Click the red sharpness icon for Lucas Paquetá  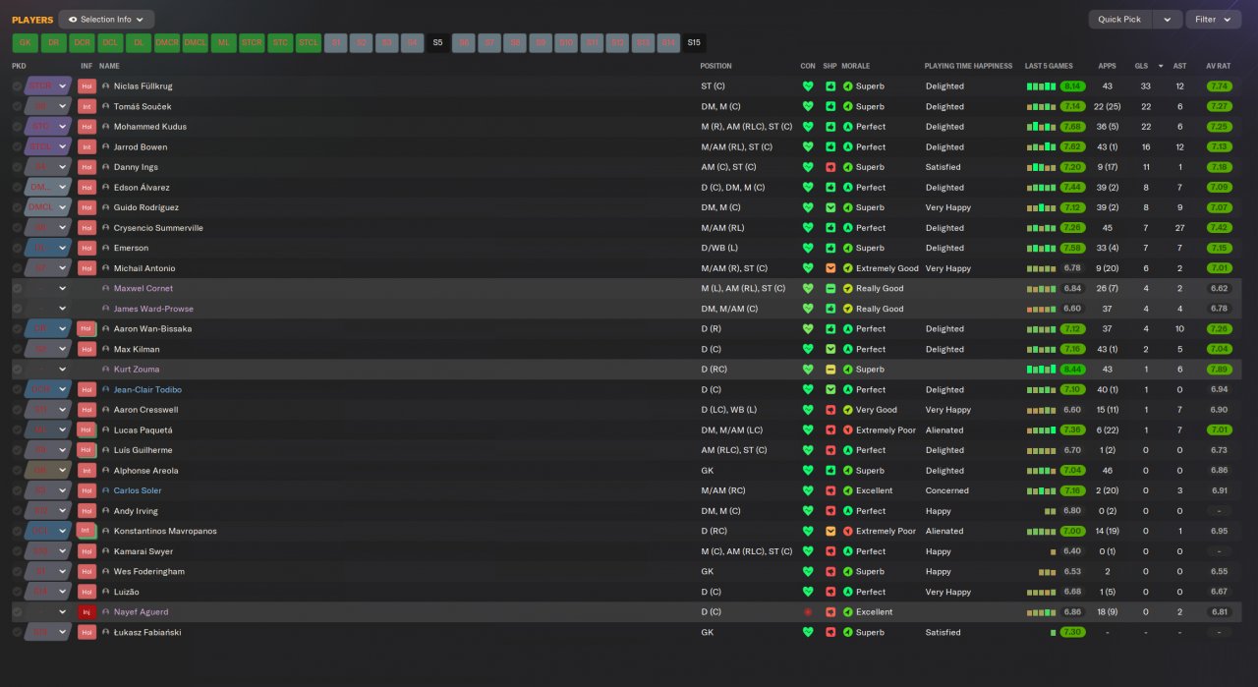pos(830,430)
